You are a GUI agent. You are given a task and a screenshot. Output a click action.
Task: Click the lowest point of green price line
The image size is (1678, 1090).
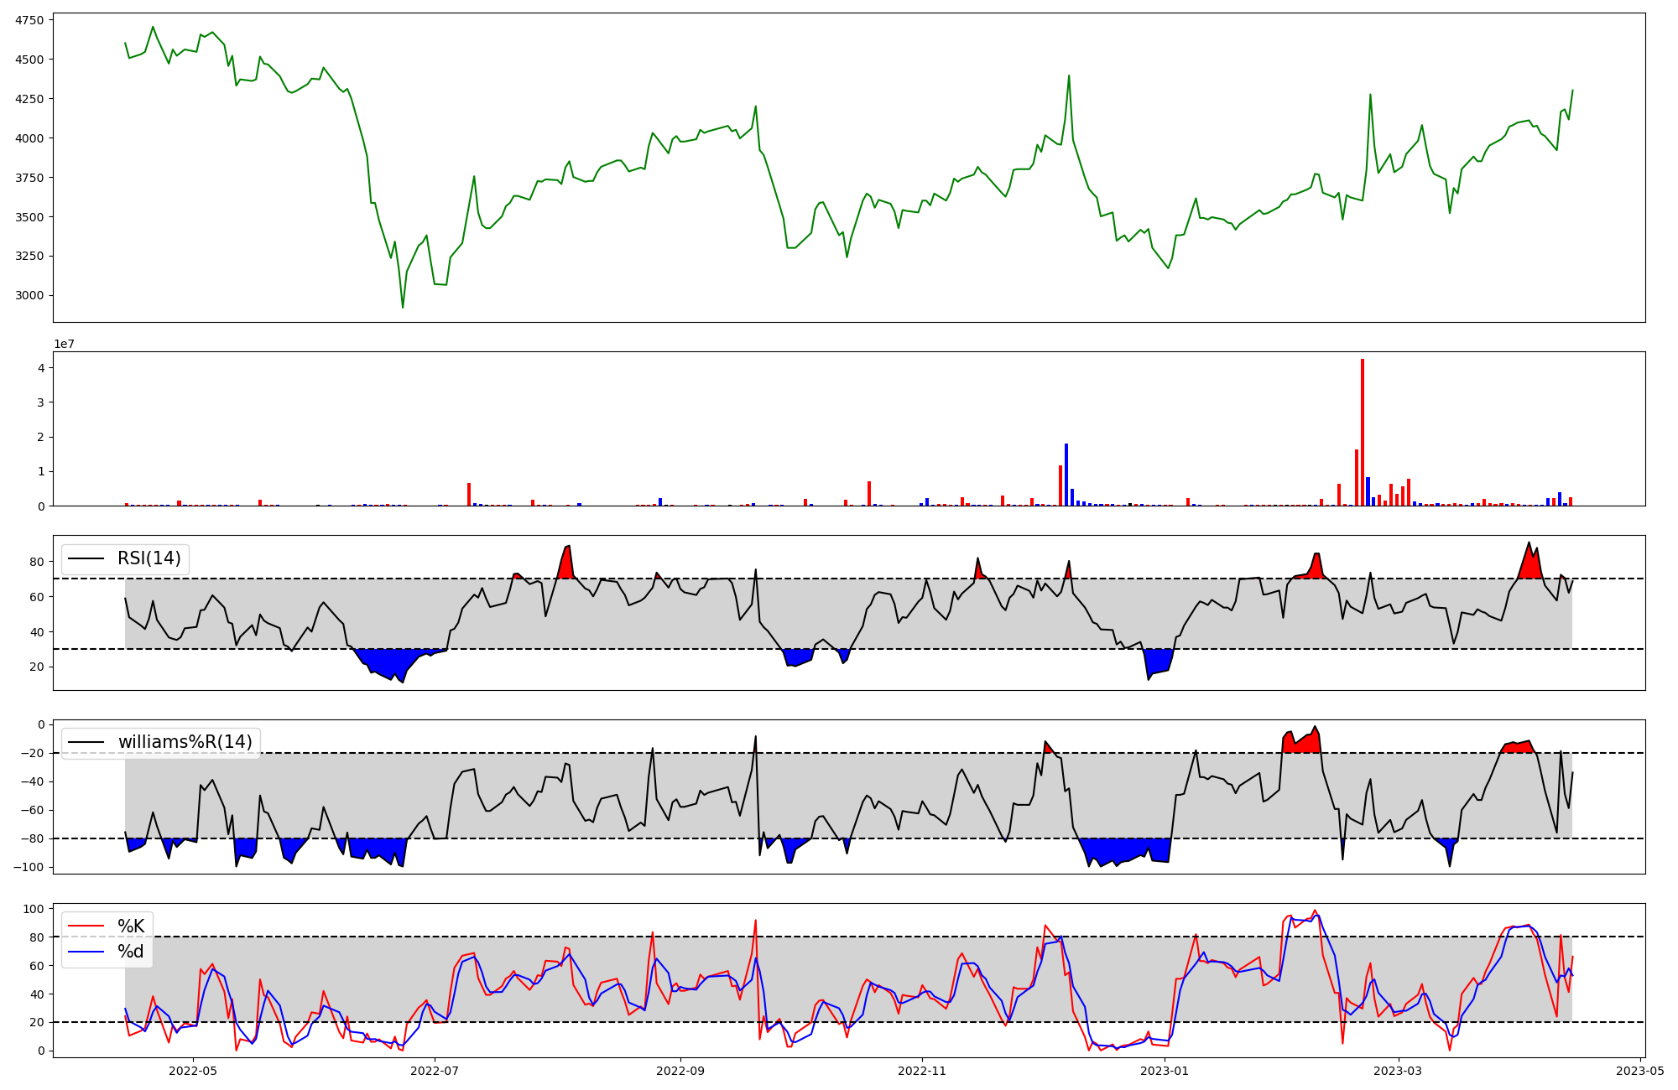click(403, 307)
